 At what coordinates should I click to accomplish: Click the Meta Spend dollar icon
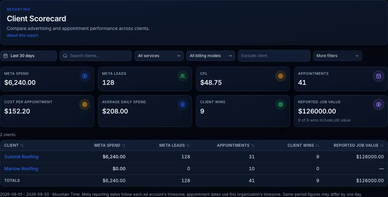point(85,76)
